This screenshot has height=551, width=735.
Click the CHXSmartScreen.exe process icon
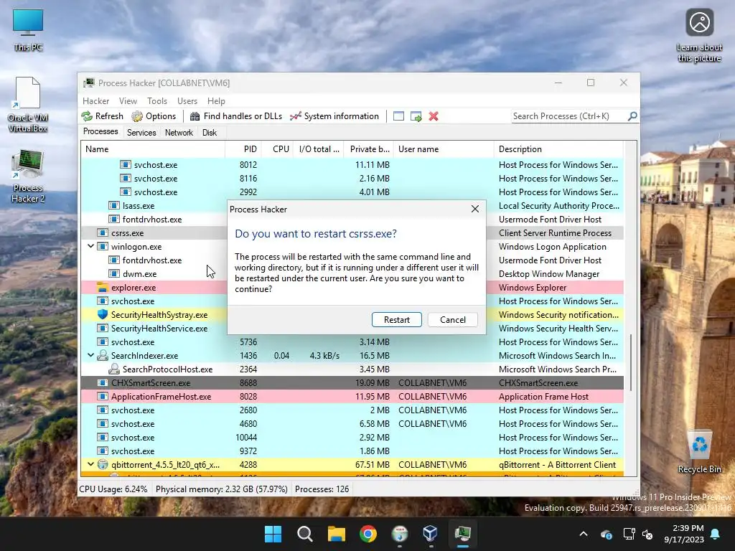(102, 383)
